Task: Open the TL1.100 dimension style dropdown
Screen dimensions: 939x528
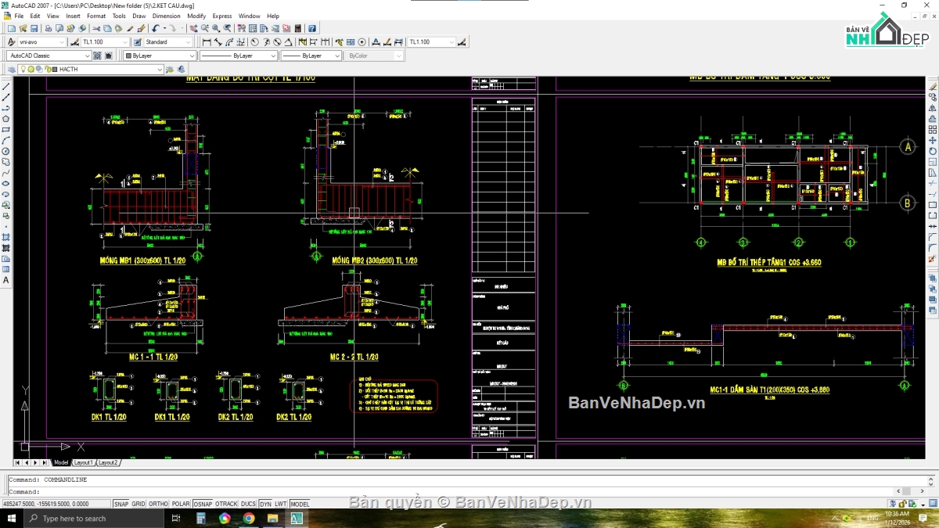Action: (x=106, y=42)
